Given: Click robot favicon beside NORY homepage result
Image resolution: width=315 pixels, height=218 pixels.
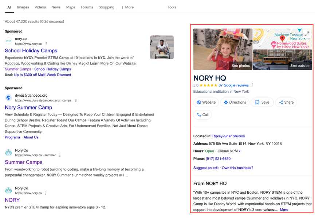Looking at the screenshot, I should (x=8, y=190).
